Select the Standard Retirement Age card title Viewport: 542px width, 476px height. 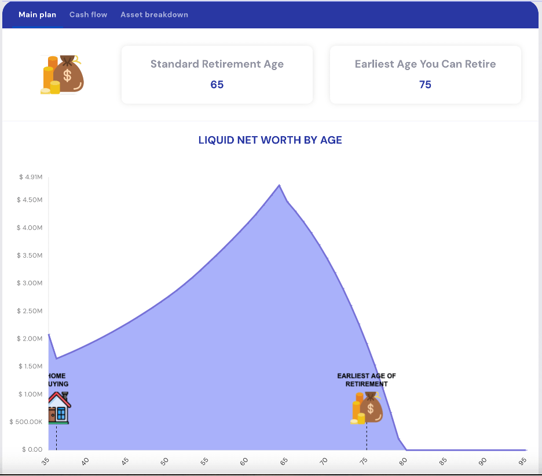pyautogui.click(x=217, y=64)
